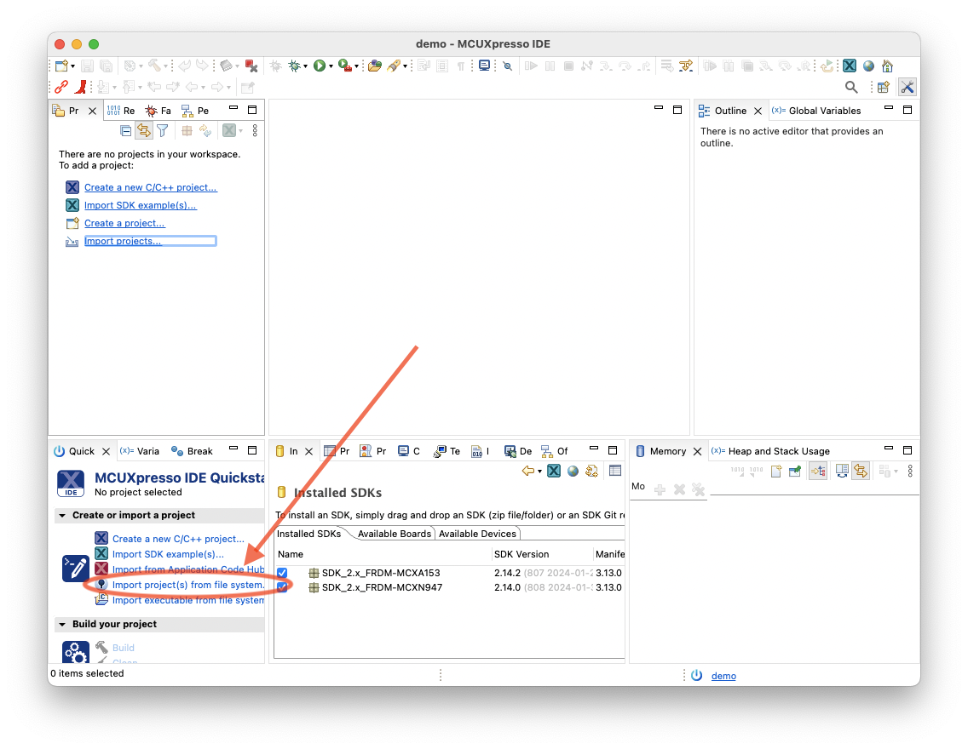
Task: Open the Available Devices tab
Action: [x=477, y=534]
